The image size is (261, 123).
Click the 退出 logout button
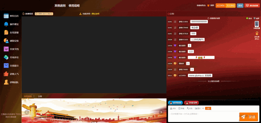pos(240,5)
